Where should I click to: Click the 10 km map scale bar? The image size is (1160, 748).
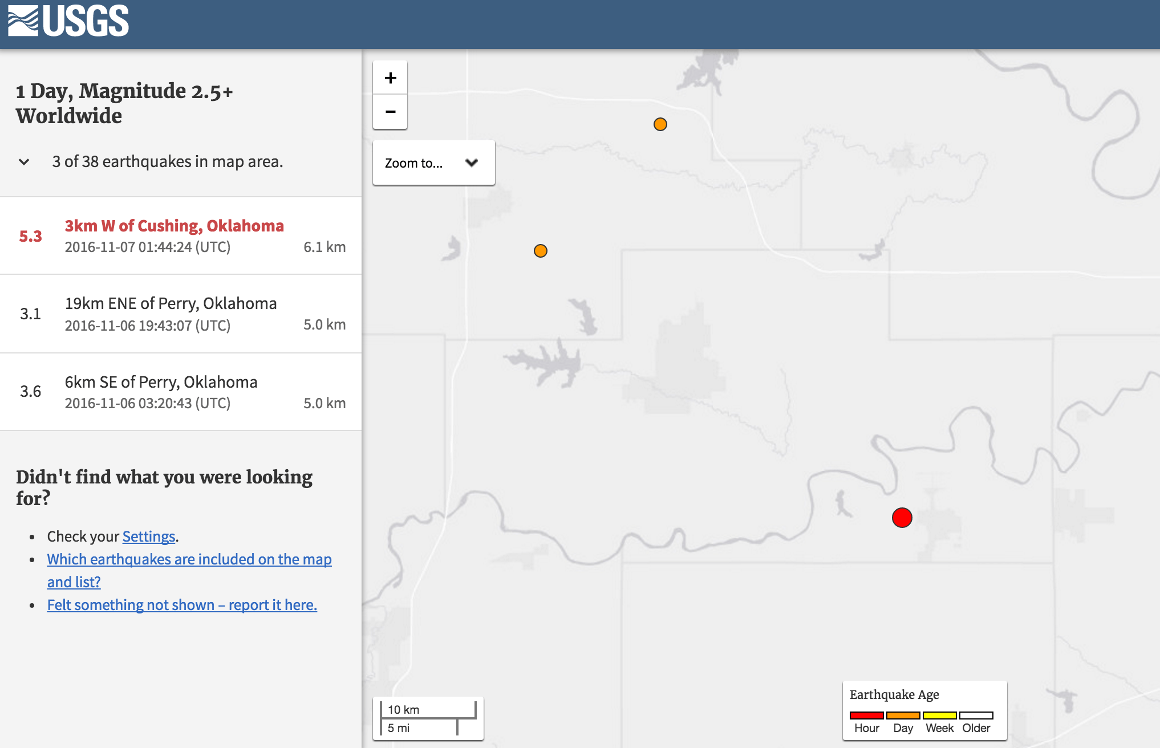(x=428, y=710)
